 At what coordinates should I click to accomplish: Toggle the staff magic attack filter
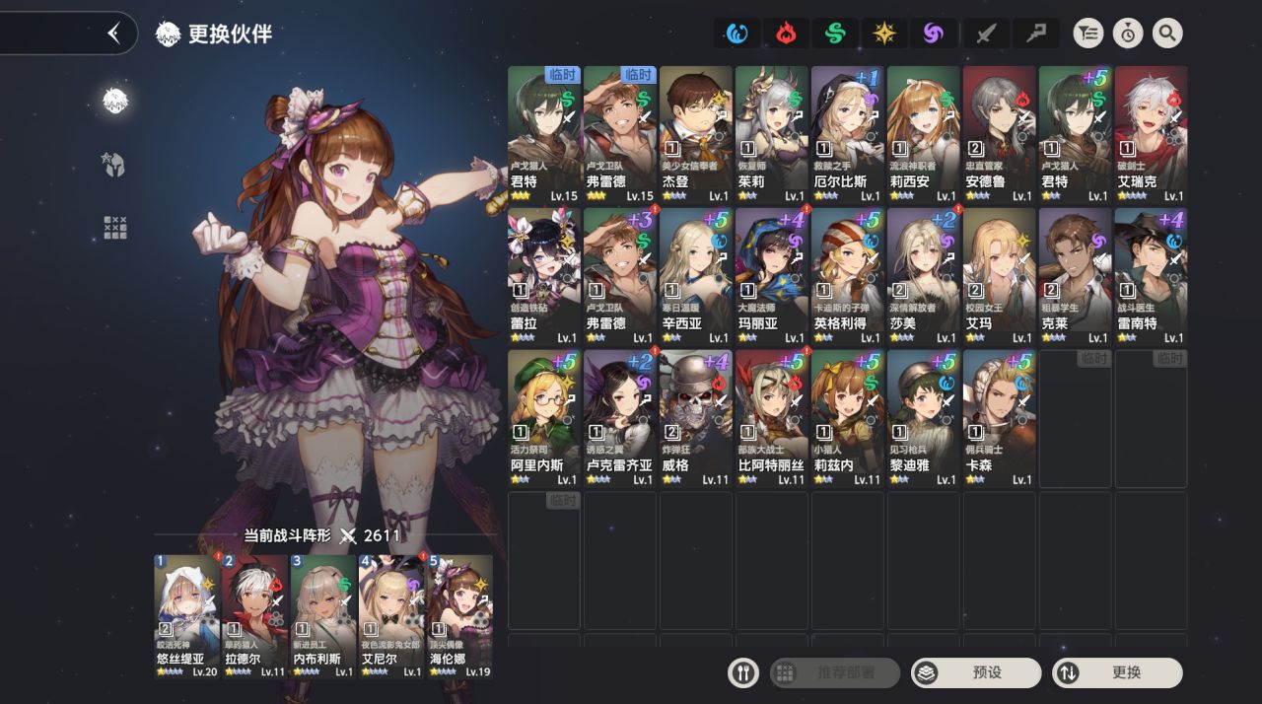[x=1034, y=34]
